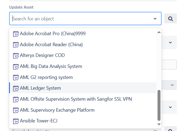Click the magnifier search button beside Update Asset
Screen dimensions: 190x131
click(x=170, y=19)
